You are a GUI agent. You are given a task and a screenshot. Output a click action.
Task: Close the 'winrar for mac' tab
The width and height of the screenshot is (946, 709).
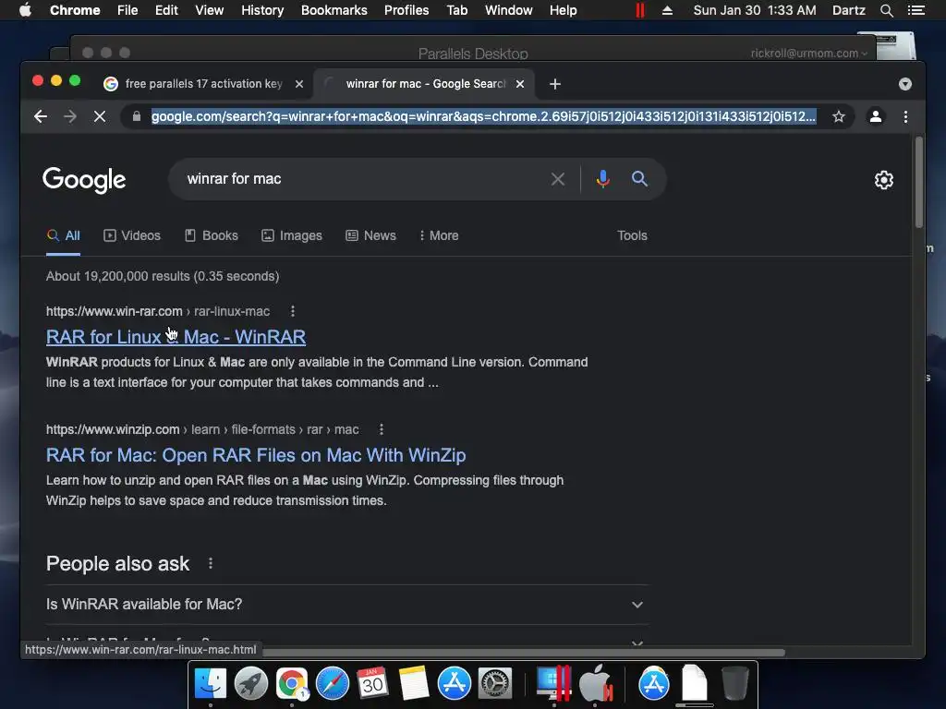pos(520,84)
